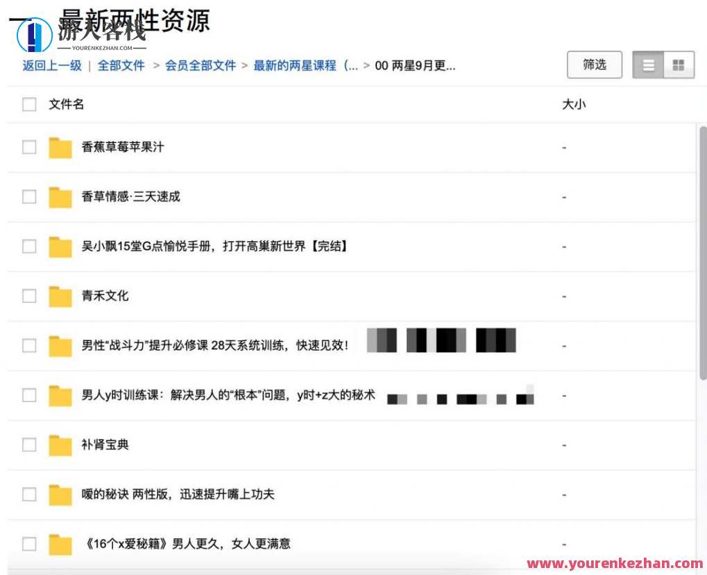Open the 补肾宝典 folder

104,444
